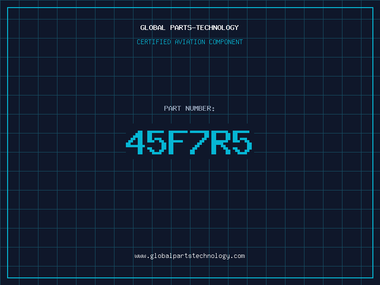Screen dimensions: 380x285
Task: Click the GLOBAL PARTS-TECHNOLOGY title
Action: coord(190,28)
